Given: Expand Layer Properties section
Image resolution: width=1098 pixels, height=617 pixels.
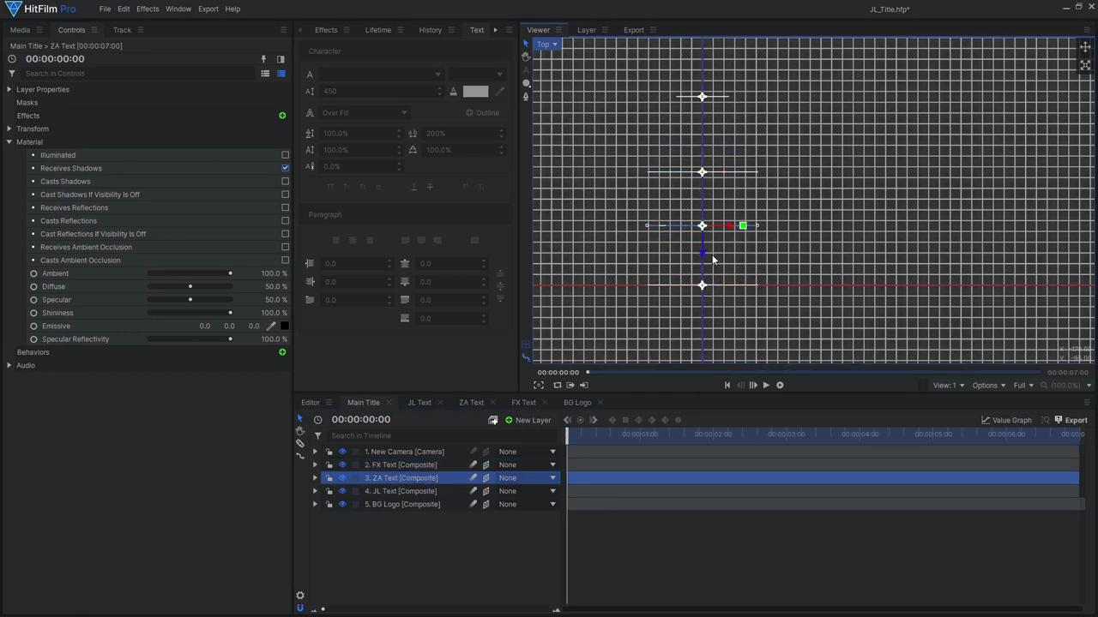Looking at the screenshot, I should [x=9, y=89].
